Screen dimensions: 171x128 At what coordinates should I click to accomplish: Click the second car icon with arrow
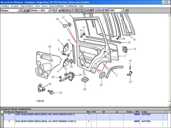[x=63, y=10]
